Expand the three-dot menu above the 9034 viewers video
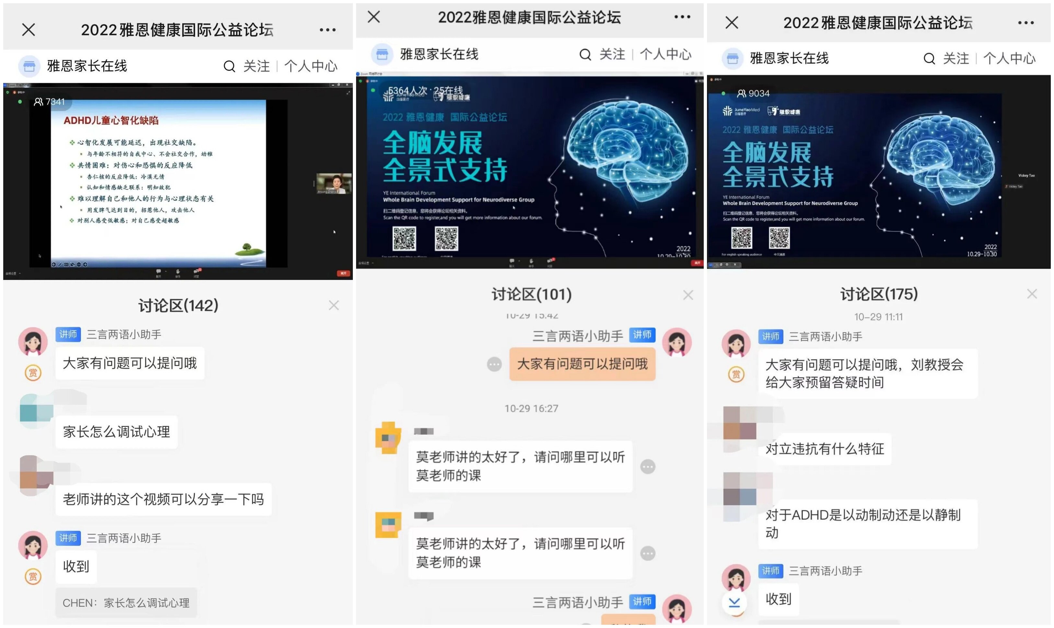1054x628 pixels. [1026, 22]
